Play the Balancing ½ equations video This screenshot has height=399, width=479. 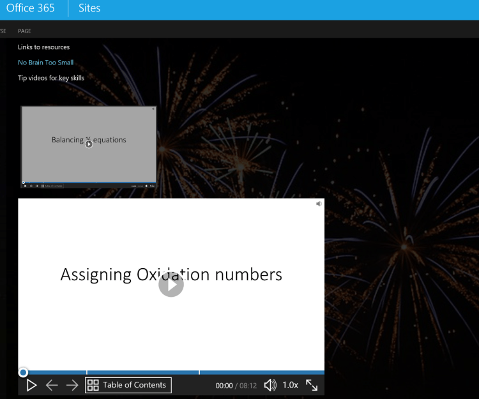89,144
